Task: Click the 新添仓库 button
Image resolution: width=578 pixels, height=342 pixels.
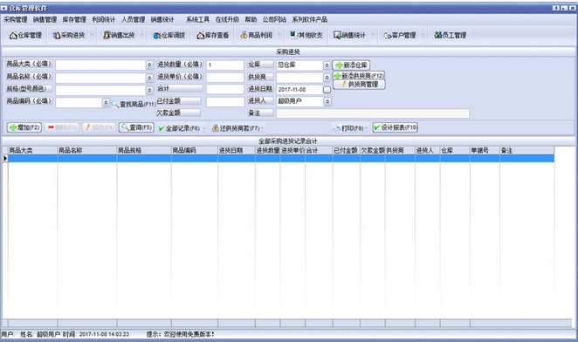Action: pos(351,65)
